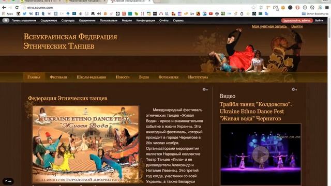This screenshot has width=331, height=186.
Task: Open Конфигурация in admin menu
Action: pyautogui.click(x=145, y=21)
